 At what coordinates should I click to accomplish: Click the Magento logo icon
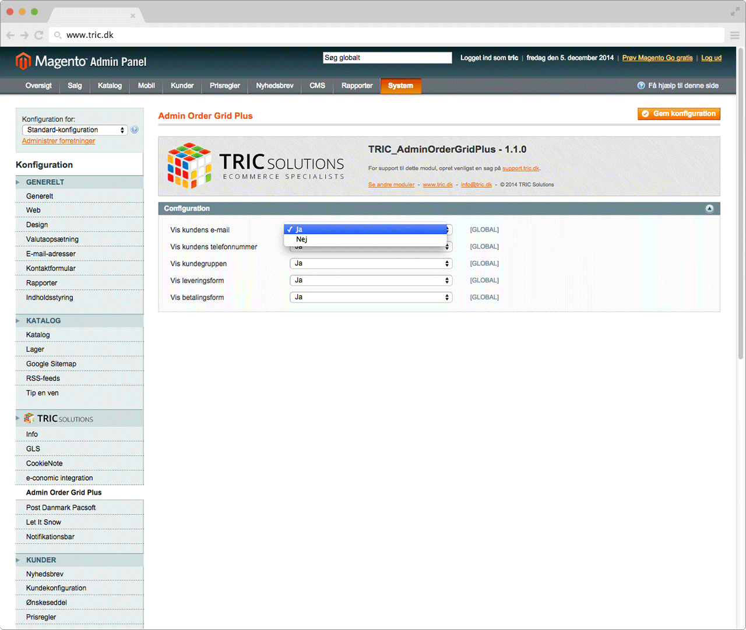click(x=23, y=61)
